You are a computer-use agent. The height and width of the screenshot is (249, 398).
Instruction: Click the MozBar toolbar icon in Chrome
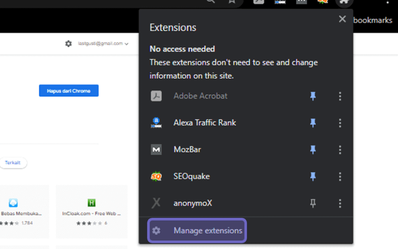[x=301, y=1]
